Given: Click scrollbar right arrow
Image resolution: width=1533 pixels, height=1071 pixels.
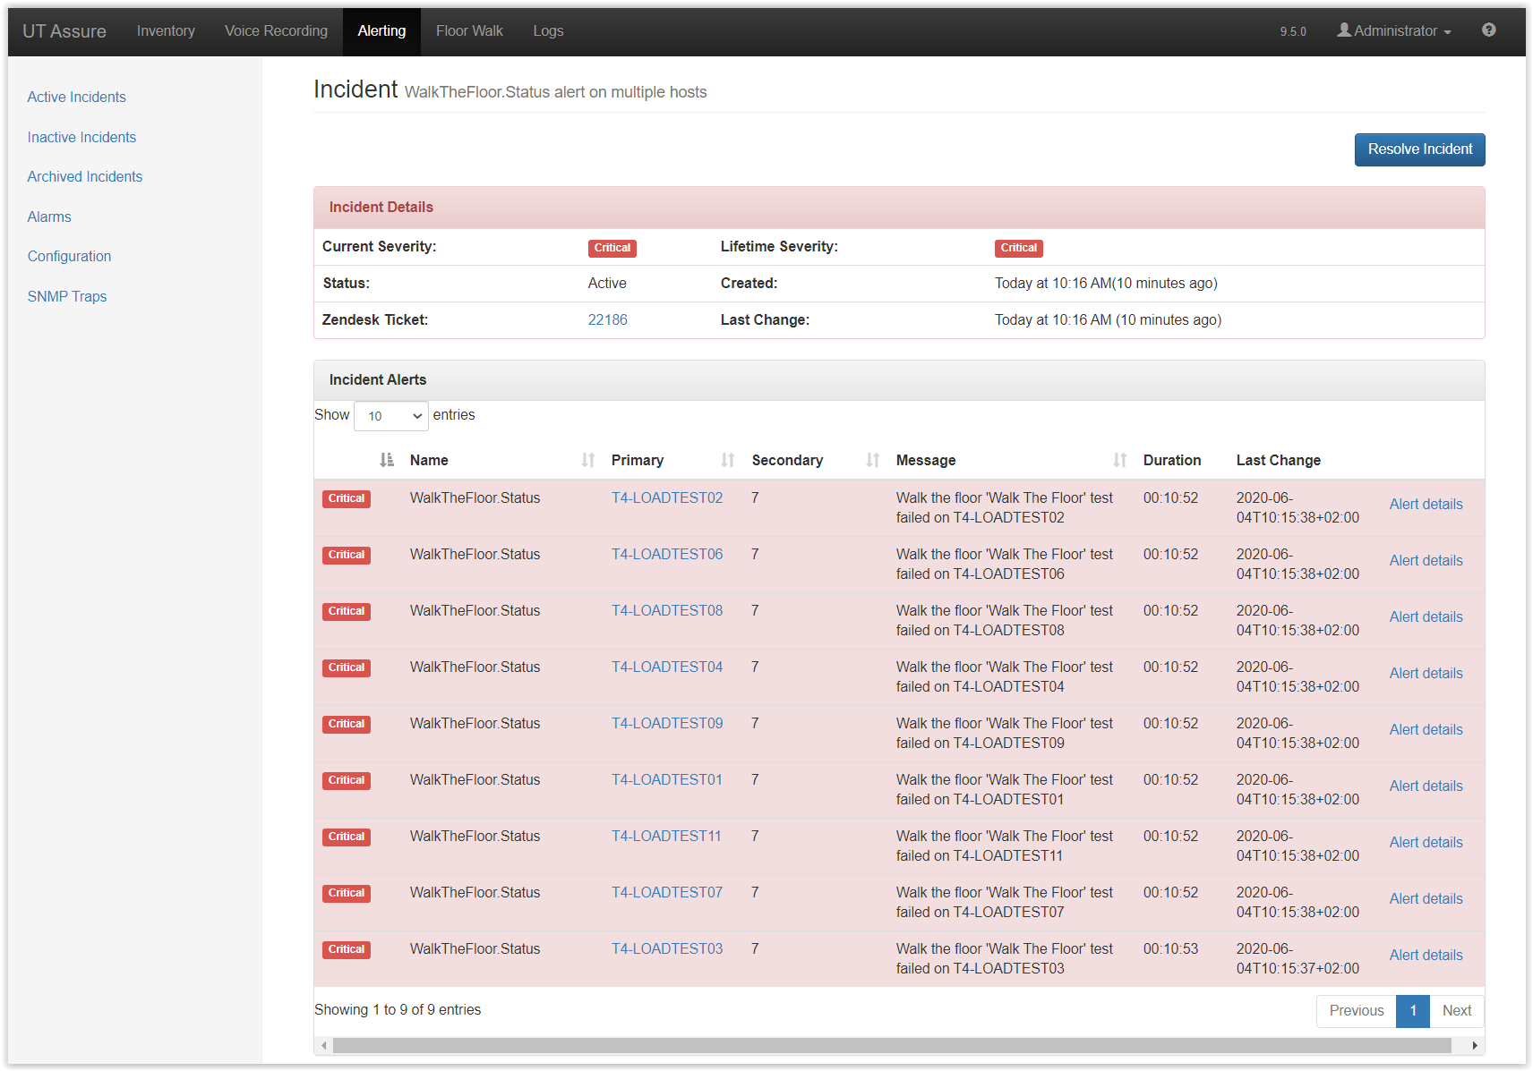Looking at the screenshot, I should point(1475,1045).
